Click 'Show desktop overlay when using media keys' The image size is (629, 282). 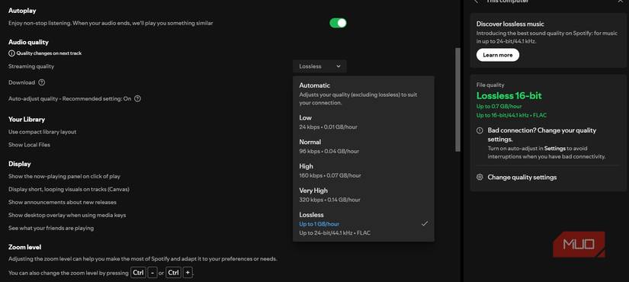tap(67, 216)
